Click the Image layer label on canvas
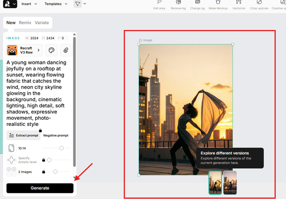This screenshot has height=199, width=286. coord(145,40)
